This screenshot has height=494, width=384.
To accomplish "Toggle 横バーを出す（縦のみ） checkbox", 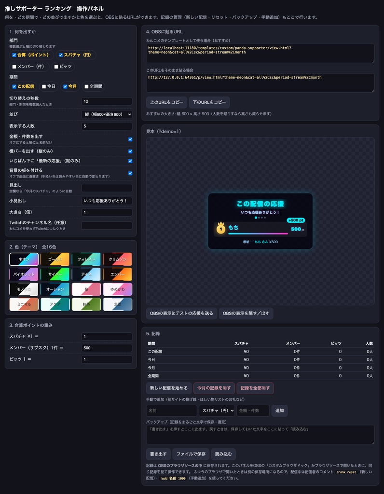I will (x=130, y=151).
